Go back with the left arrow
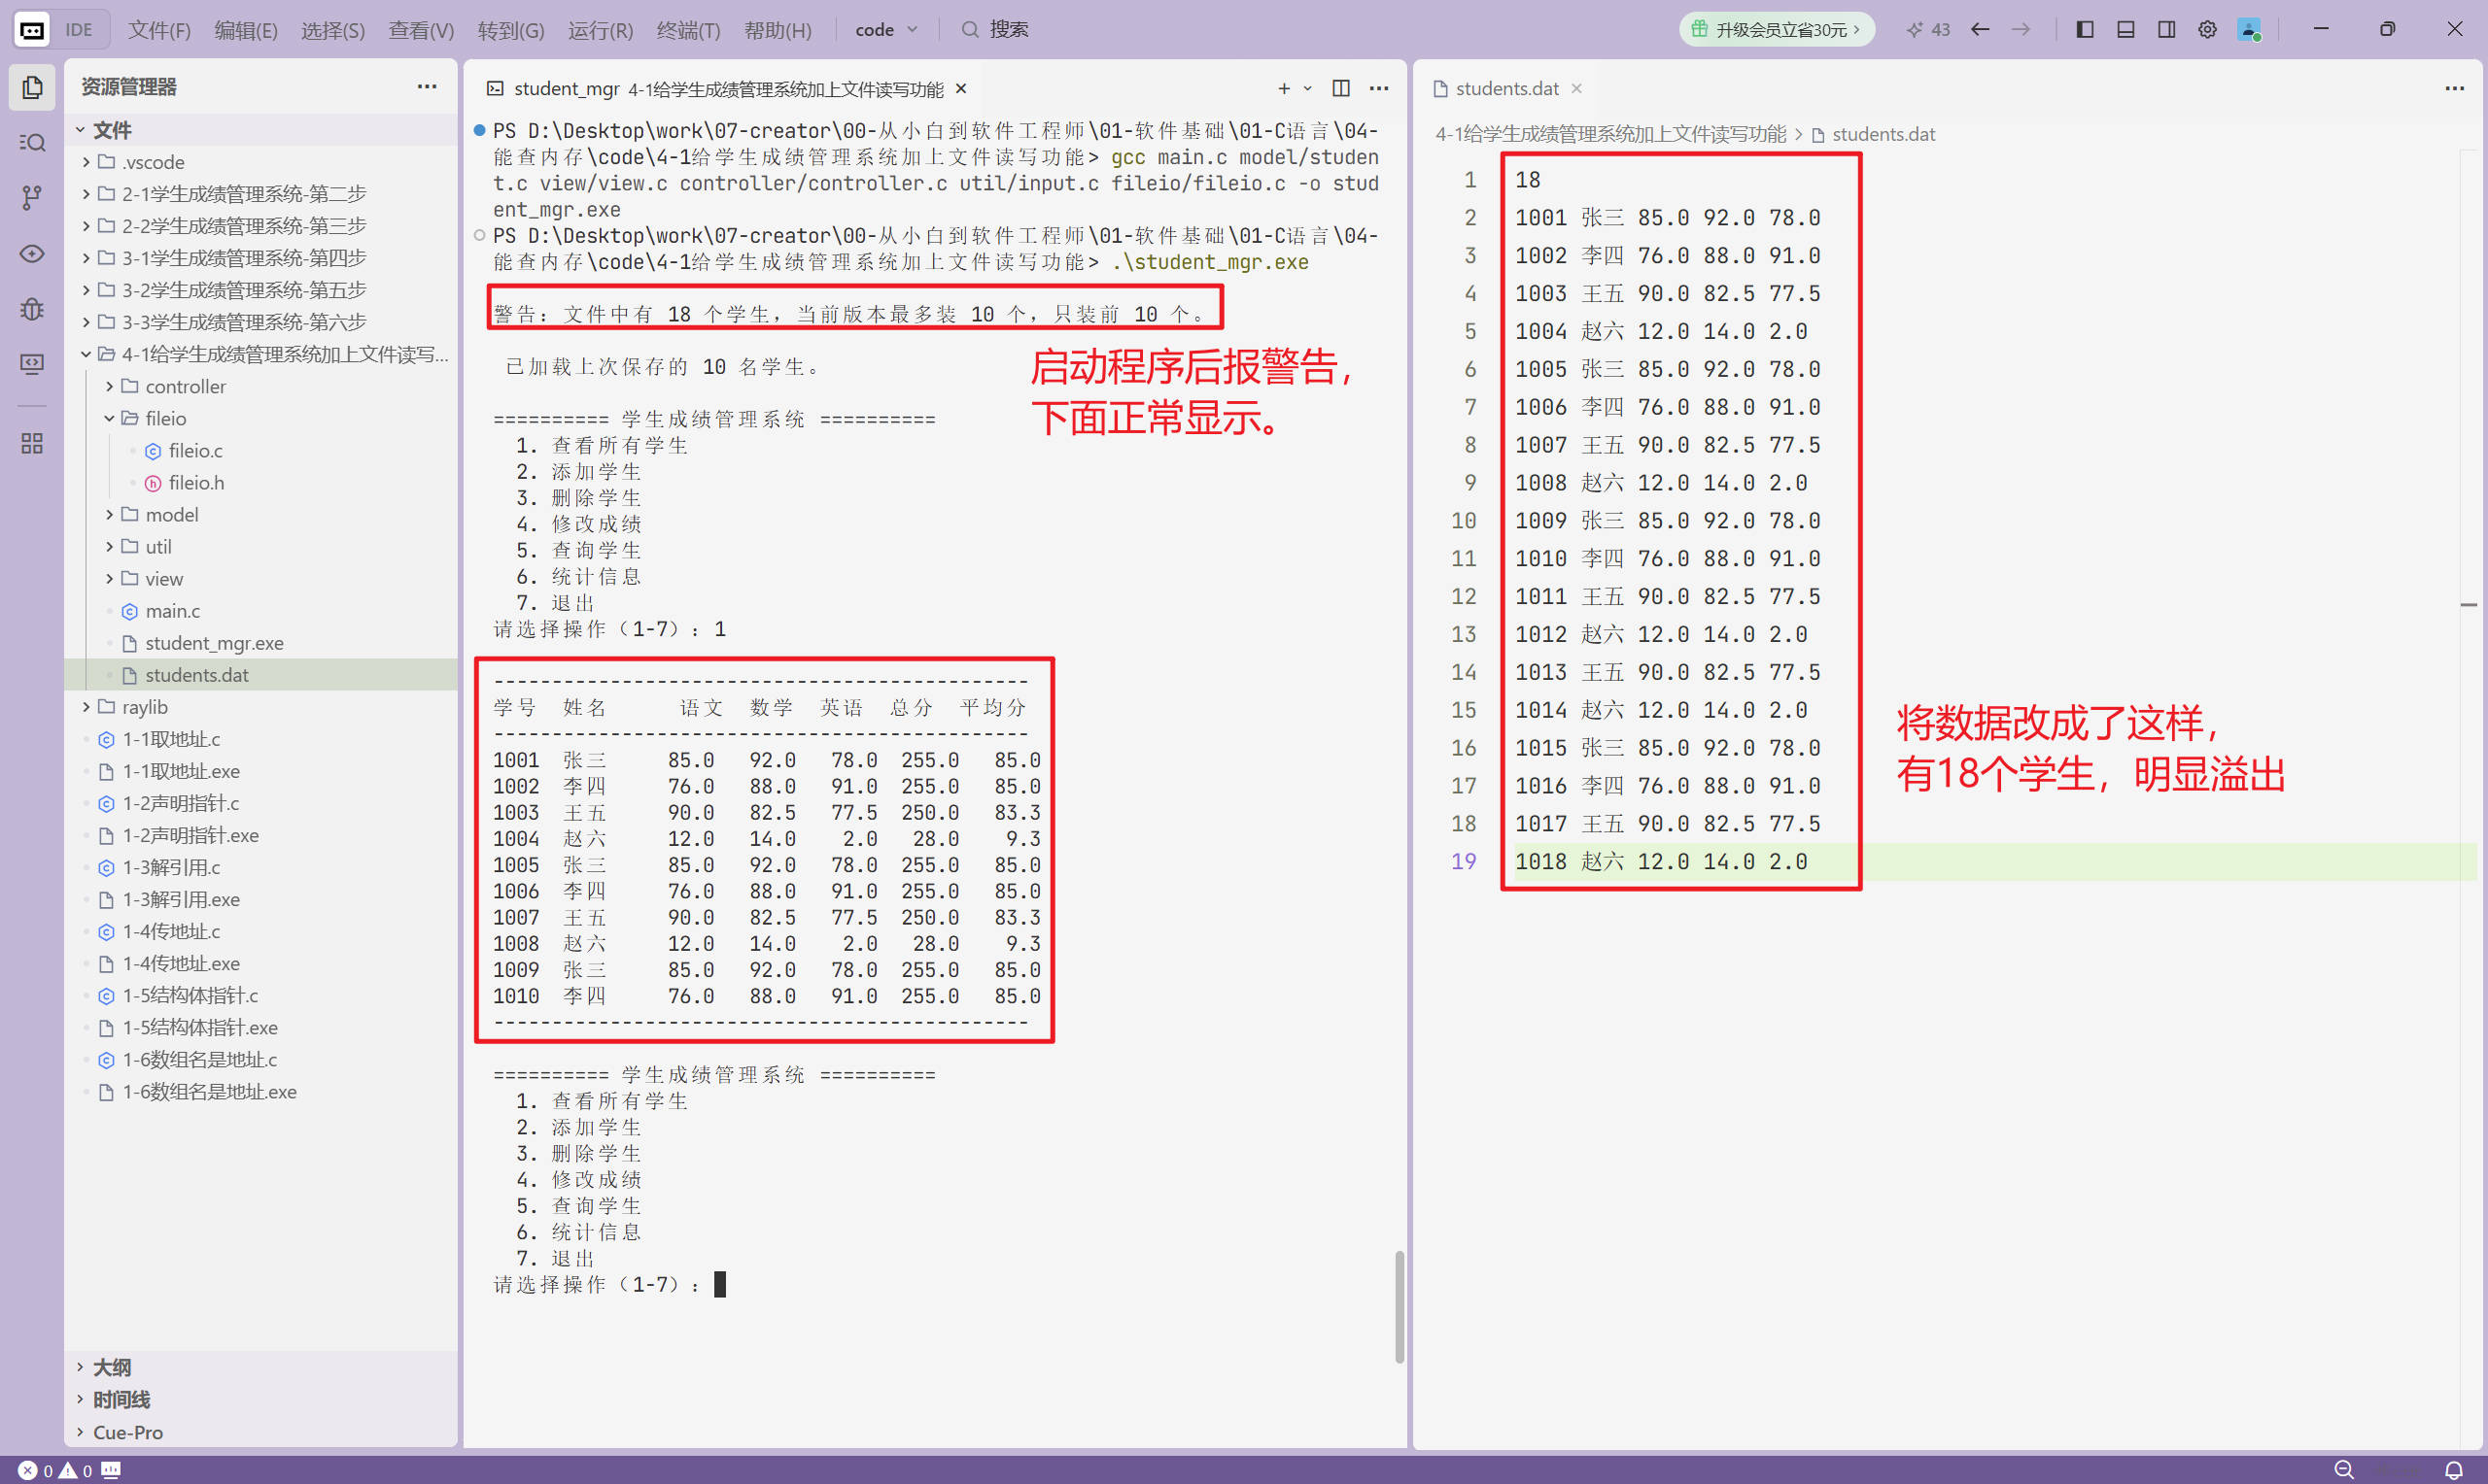Image resolution: width=2488 pixels, height=1484 pixels. tap(1980, 29)
